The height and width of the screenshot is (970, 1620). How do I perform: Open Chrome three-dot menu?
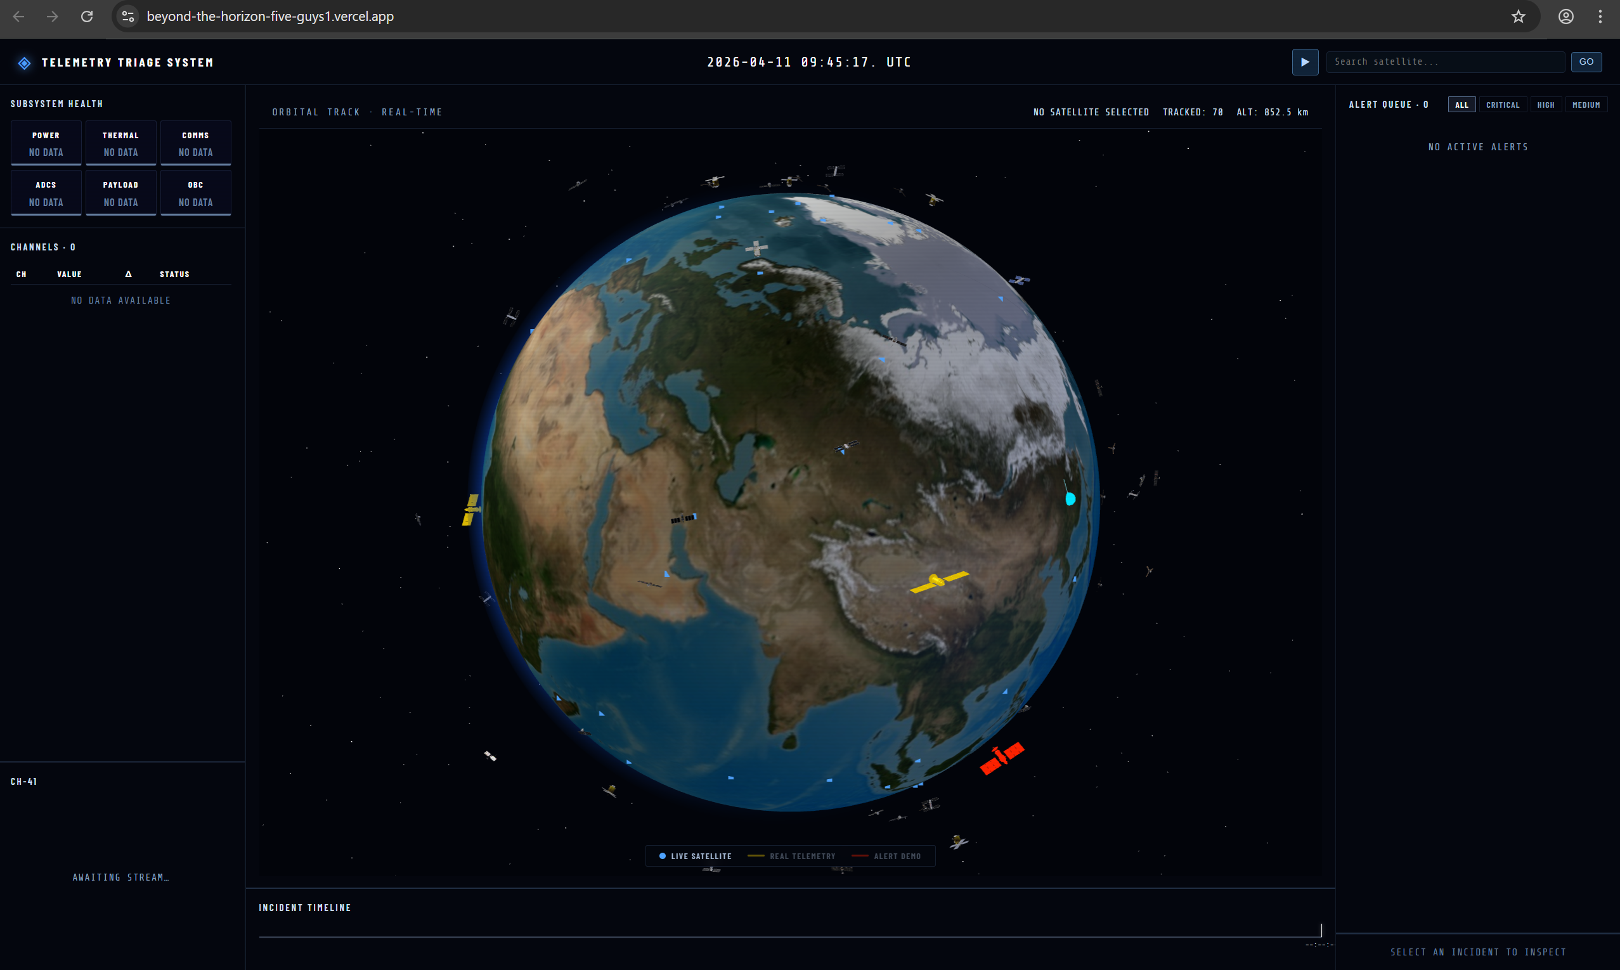[x=1600, y=16]
